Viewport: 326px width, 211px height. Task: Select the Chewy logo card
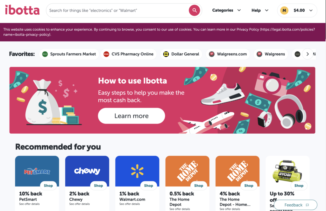tap(87, 171)
